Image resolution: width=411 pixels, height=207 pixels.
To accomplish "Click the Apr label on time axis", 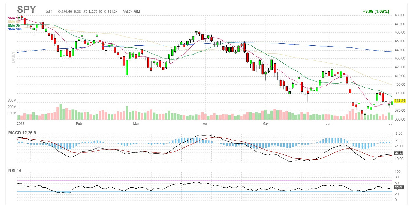I will point(205,123).
